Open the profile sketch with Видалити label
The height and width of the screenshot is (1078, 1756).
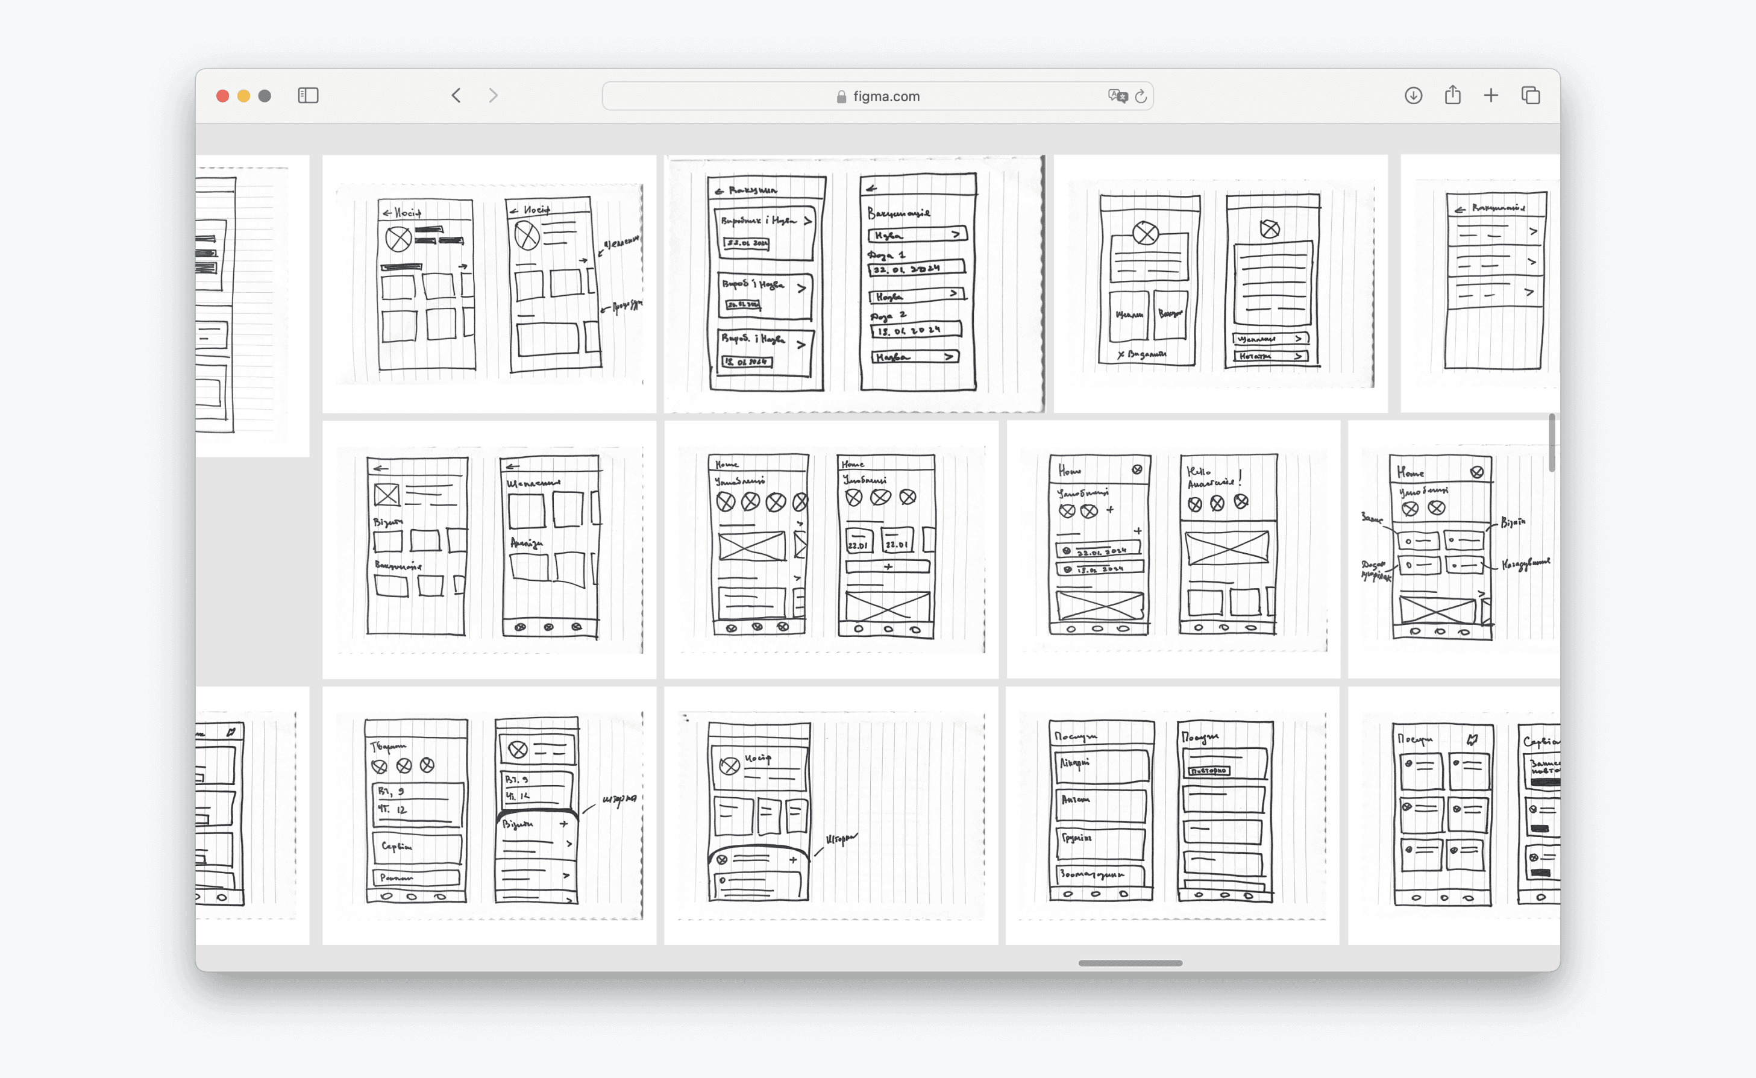pyautogui.click(x=1220, y=284)
